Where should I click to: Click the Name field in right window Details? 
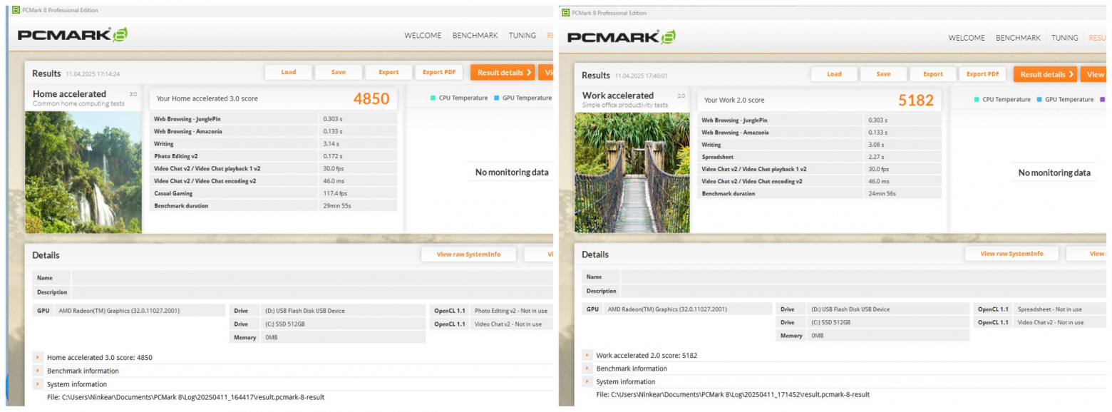tap(864, 277)
